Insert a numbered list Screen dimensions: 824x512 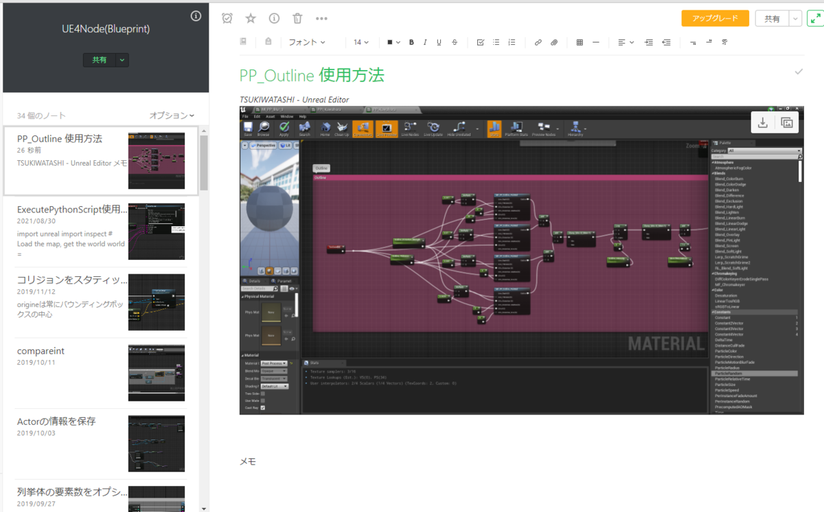click(x=512, y=43)
